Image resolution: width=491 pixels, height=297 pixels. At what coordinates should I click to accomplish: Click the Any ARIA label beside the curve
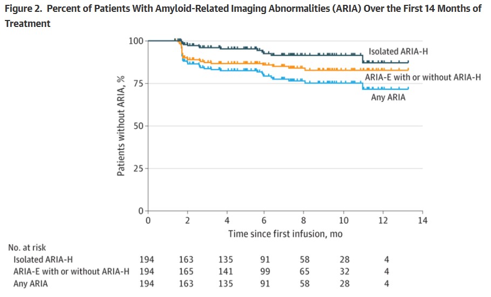click(x=388, y=98)
